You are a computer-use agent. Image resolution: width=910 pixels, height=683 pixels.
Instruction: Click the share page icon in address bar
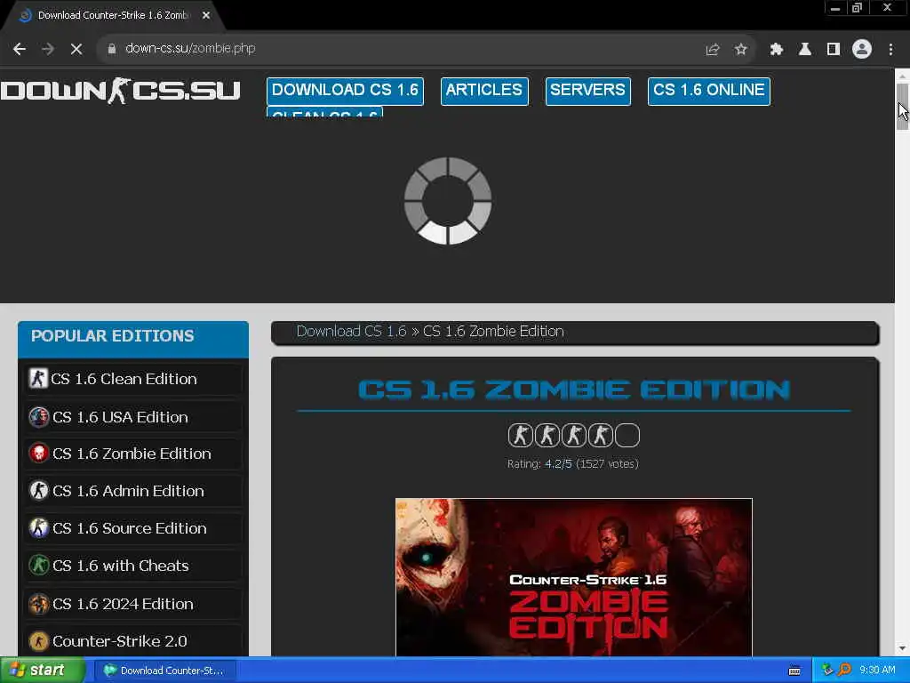pos(713,50)
